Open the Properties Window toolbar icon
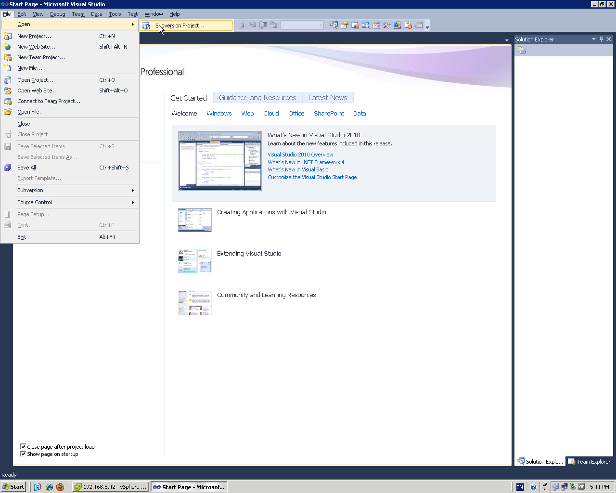Viewport: 616px width, 493px height. 345,25
